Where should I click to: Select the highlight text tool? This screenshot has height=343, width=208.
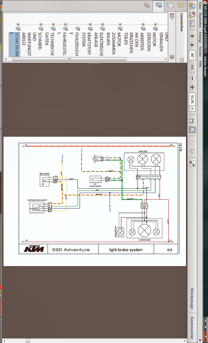pos(192,151)
